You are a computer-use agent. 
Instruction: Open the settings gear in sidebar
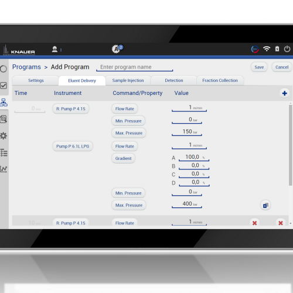[x=4, y=136]
